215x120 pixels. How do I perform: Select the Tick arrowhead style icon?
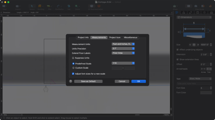click(209, 69)
